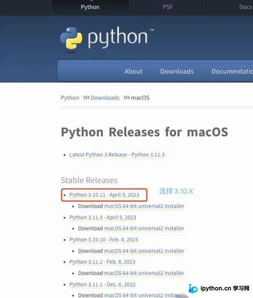This screenshot has width=253, height=298.
Task: Open Python 3.11.1 - Dec. 6, 2022 release
Action: pos(102,284)
